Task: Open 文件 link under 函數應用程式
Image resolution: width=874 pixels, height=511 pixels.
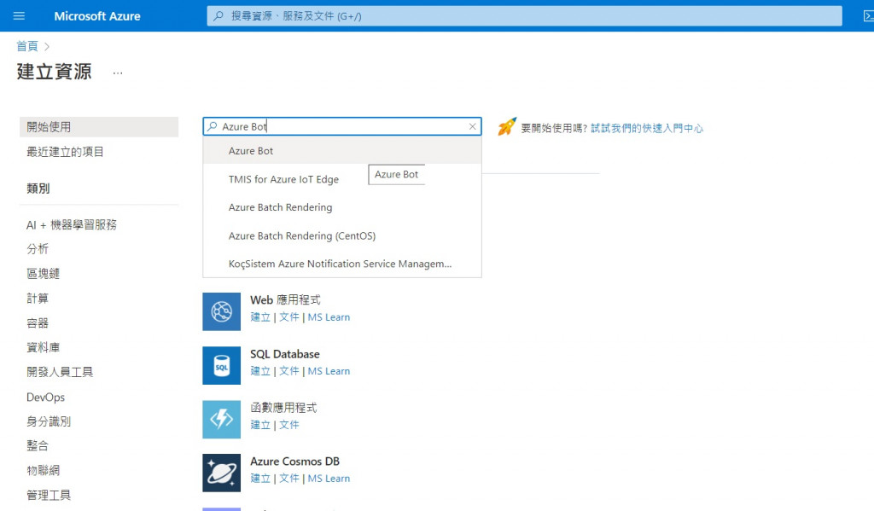Action: pos(288,425)
